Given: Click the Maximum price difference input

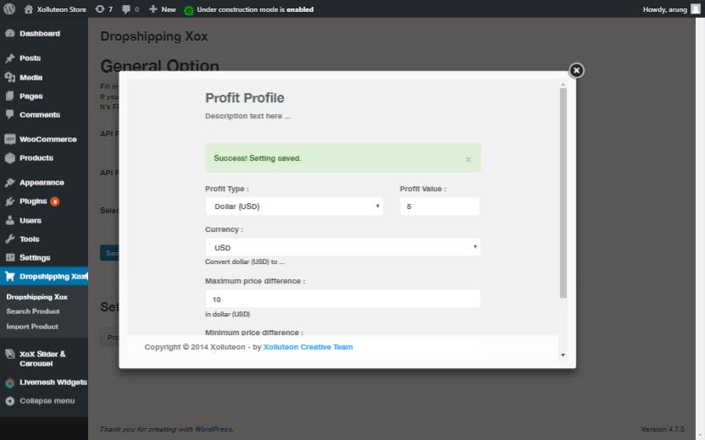Looking at the screenshot, I should tap(342, 299).
